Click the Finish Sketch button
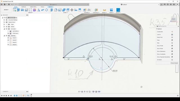The image size is (180, 101). [x=174, y=63]
